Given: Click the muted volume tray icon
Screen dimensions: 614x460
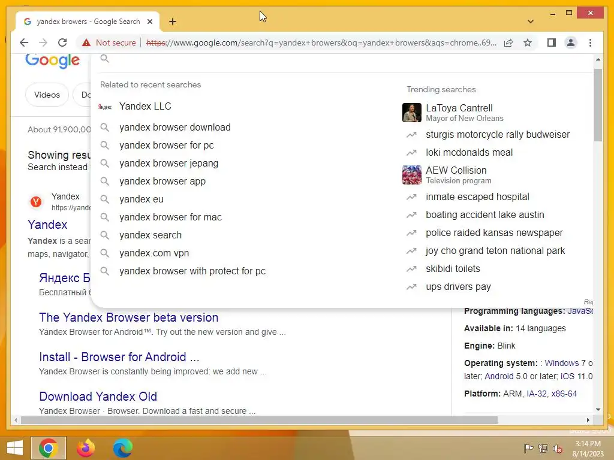Looking at the screenshot, I should pos(557,448).
